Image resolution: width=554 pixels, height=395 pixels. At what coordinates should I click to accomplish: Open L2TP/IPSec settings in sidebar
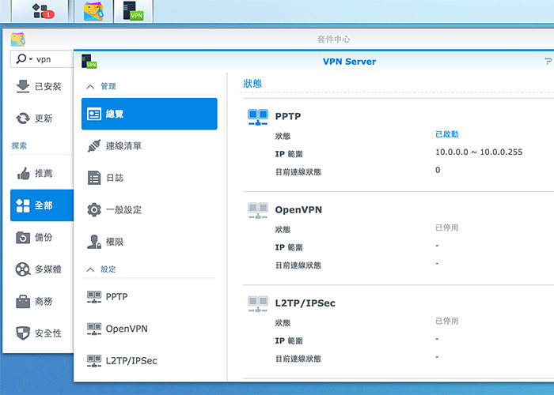pos(149,360)
